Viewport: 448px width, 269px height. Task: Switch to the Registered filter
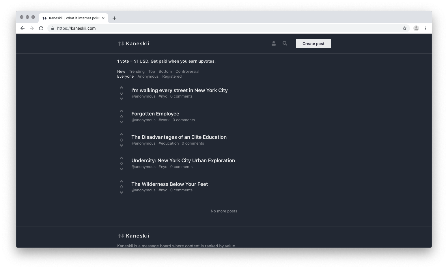coord(172,76)
